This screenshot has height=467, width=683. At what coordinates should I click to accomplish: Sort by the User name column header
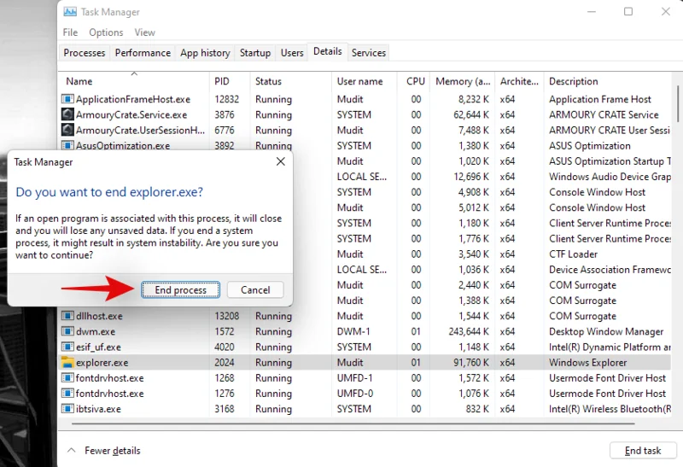point(365,81)
